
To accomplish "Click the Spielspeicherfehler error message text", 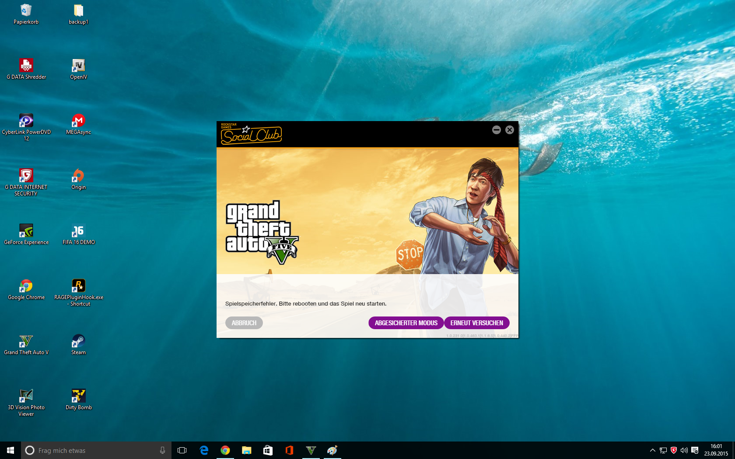I will 306,303.
